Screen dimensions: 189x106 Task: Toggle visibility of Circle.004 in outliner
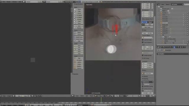click(x=183, y=23)
